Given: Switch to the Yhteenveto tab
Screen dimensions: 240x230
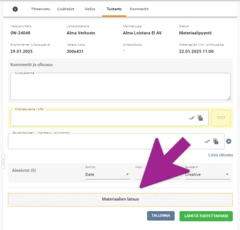Looking at the screenshot, I should point(40,9).
